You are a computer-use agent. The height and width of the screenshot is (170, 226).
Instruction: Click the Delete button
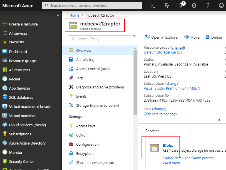[214, 37]
